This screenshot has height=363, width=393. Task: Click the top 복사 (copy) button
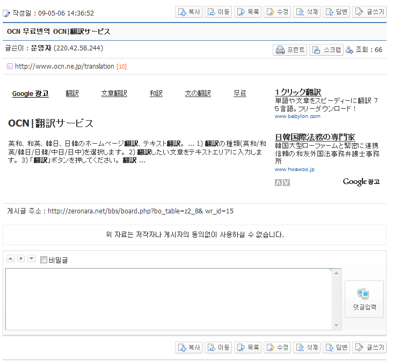coord(189,12)
